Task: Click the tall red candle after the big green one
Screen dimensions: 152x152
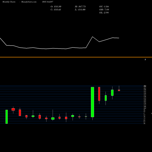Action: (x=99, y=94)
